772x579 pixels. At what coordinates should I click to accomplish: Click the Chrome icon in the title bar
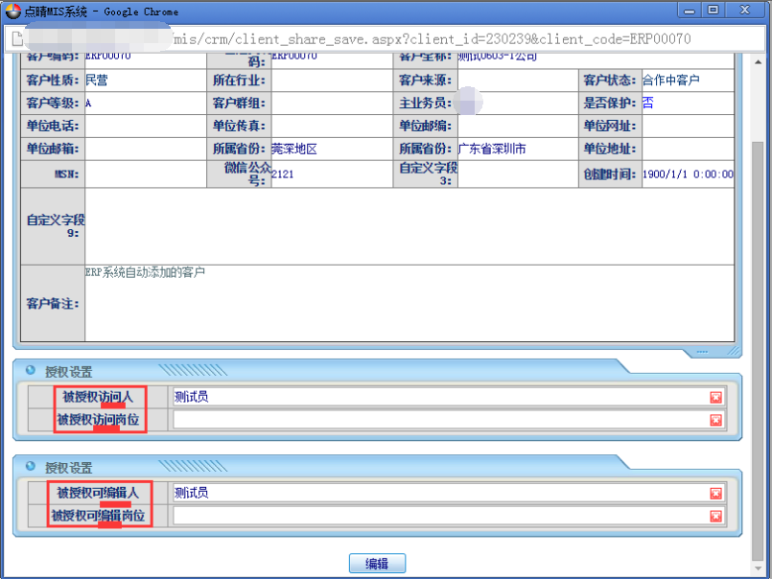click(x=12, y=11)
